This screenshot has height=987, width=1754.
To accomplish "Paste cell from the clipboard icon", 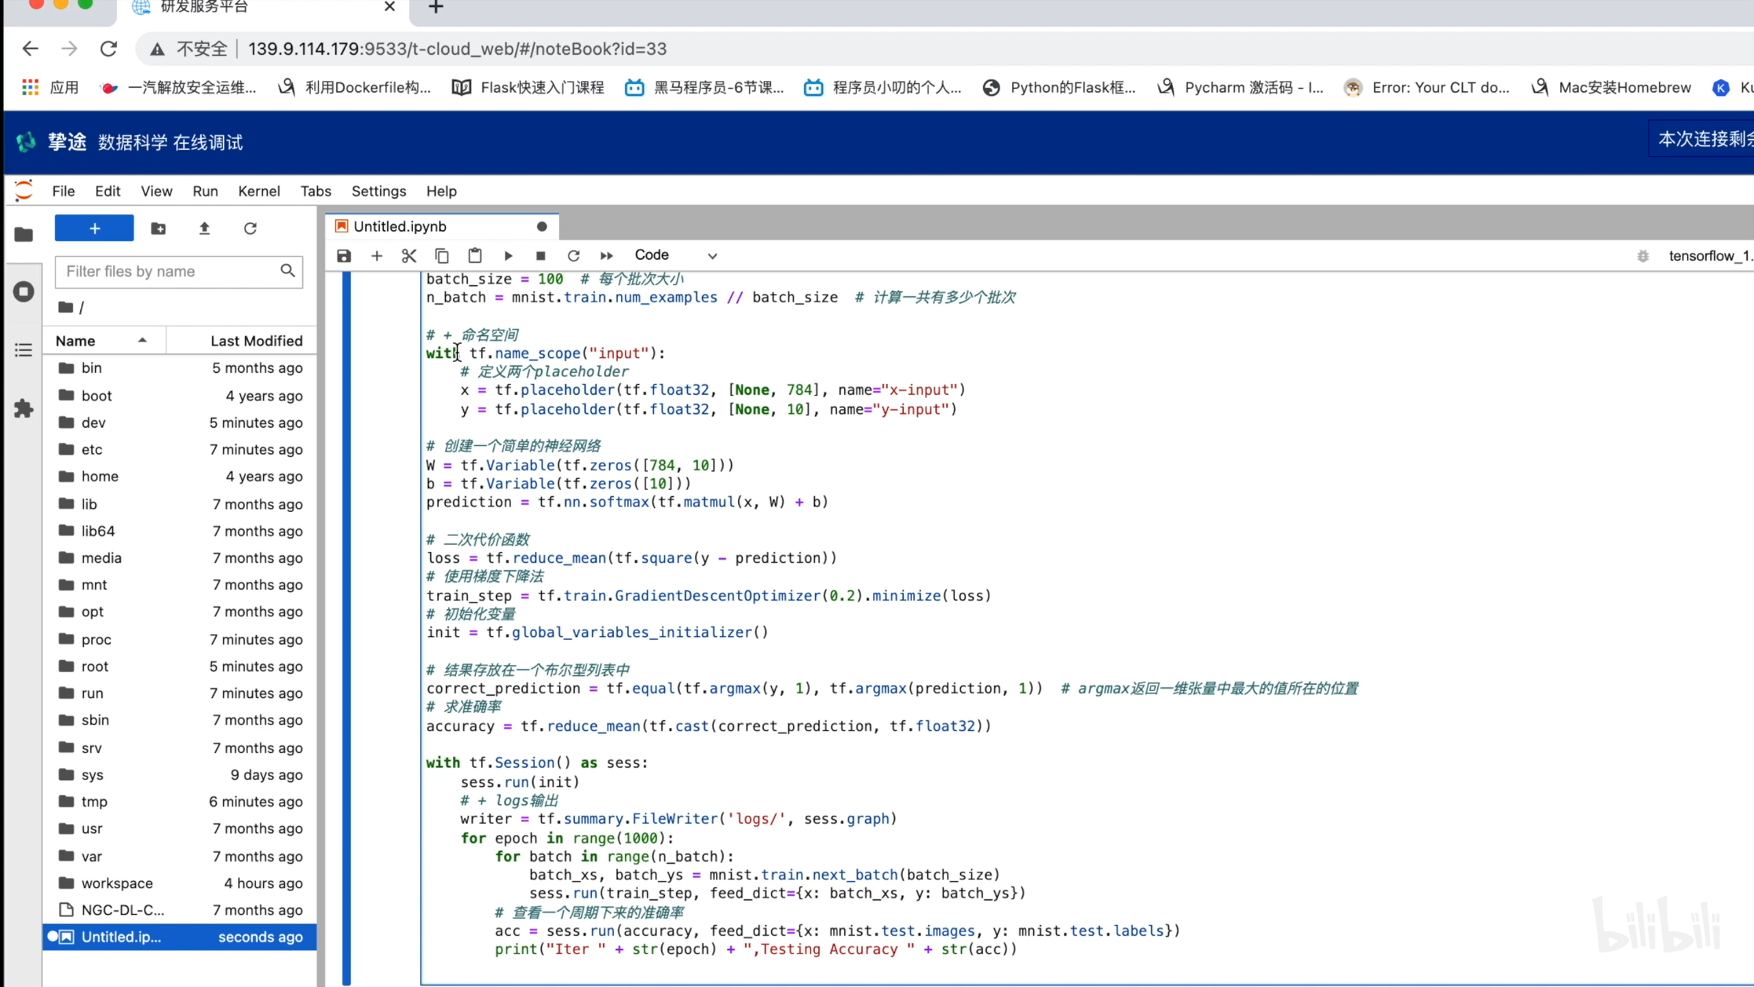I will click(x=475, y=256).
